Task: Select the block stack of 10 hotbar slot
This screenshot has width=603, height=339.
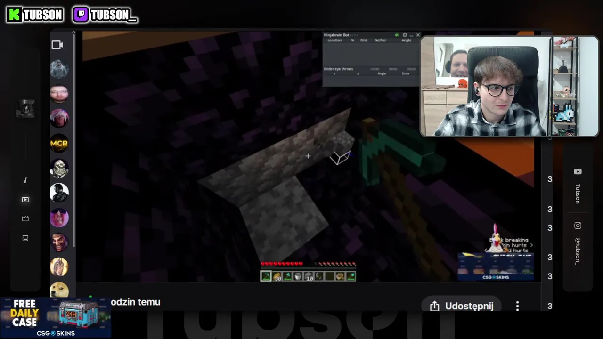Action: (309, 276)
